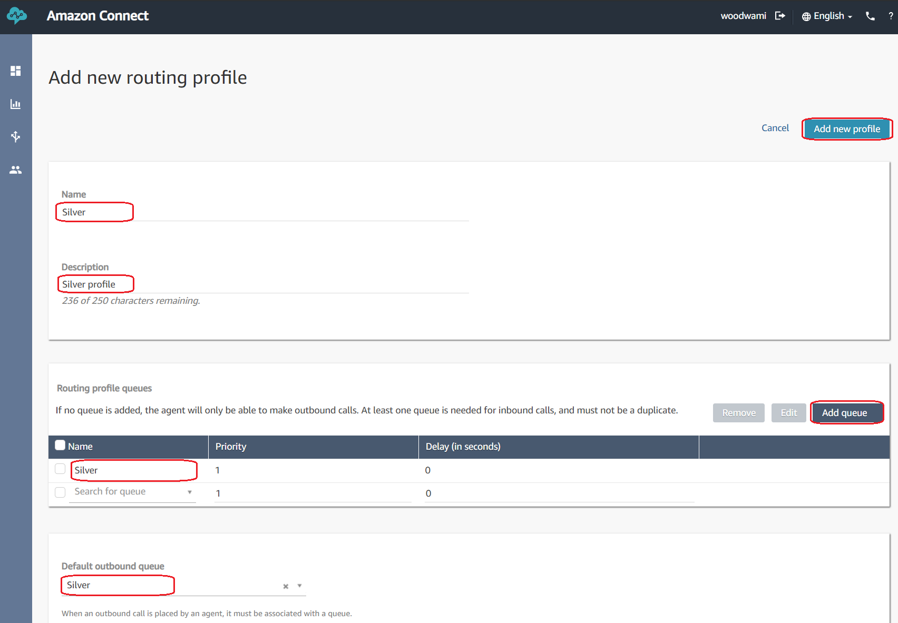Expand the Default outbound queue dropdown arrow
The image size is (898, 623).
click(x=299, y=586)
